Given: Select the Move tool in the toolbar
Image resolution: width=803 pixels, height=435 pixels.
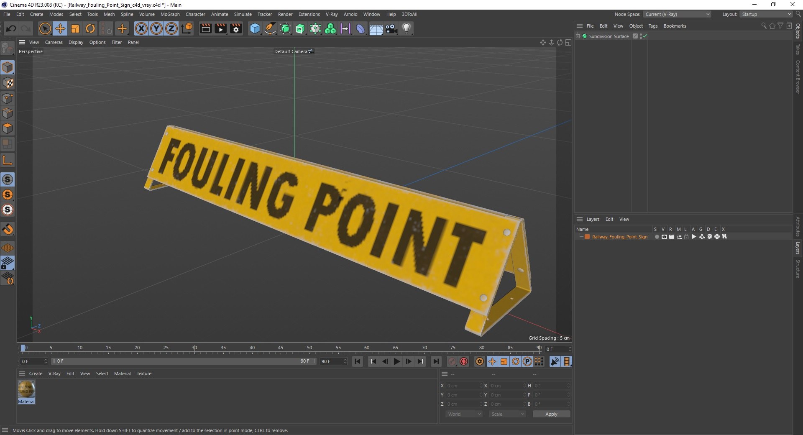Looking at the screenshot, I should click(60, 28).
